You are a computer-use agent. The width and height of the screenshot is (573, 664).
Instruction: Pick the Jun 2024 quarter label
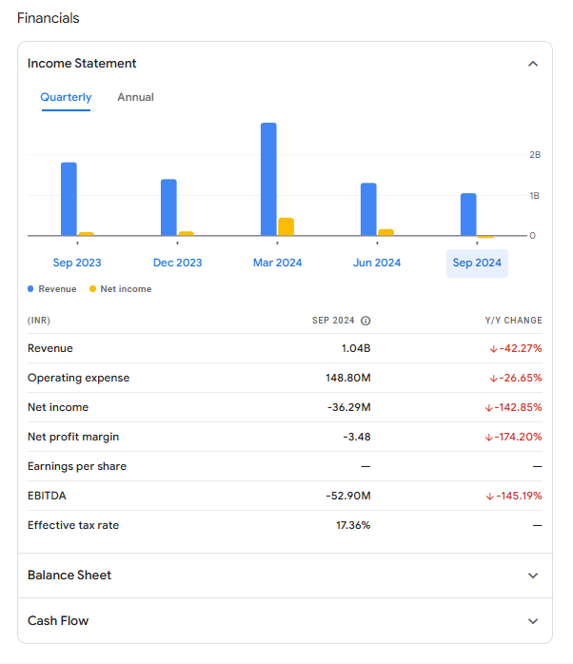(x=377, y=263)
